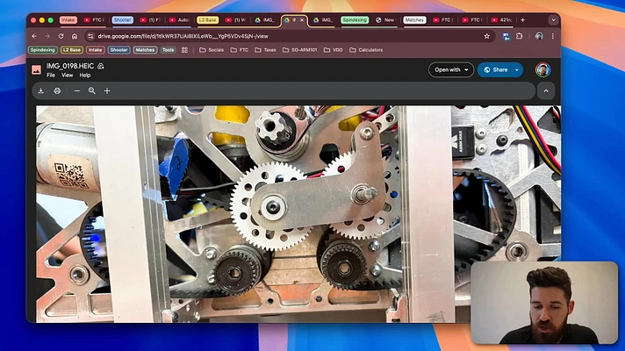Toggle the L2 Base tab group in tab strip

tap(207, 20)
